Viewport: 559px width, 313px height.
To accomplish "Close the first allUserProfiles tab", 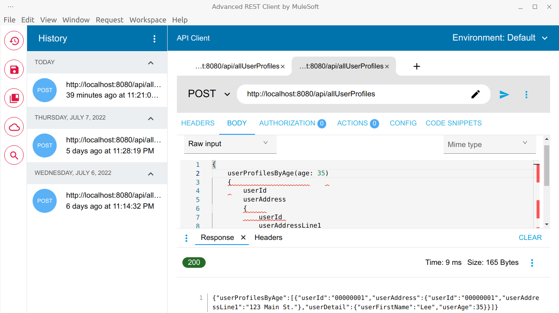I will pyautogui.click(x=283, y=66).
